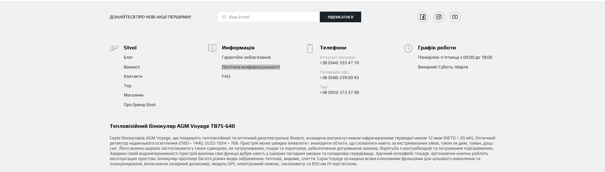
Task: Call internet shop number +38 (044) 333 47 70
Action: point(339,63)
